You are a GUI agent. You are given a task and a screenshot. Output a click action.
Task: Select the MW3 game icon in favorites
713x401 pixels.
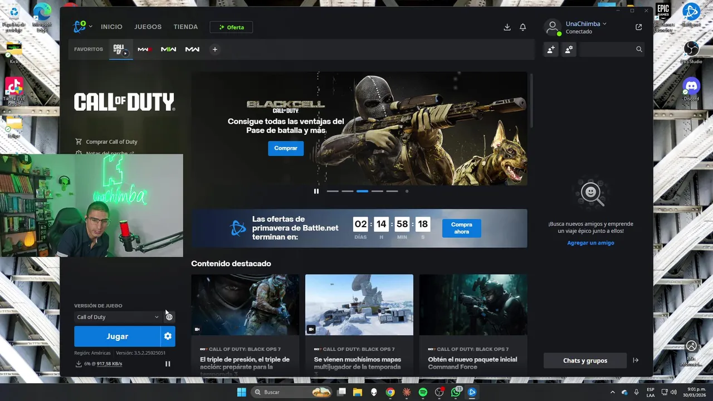(x=145, y=50)
